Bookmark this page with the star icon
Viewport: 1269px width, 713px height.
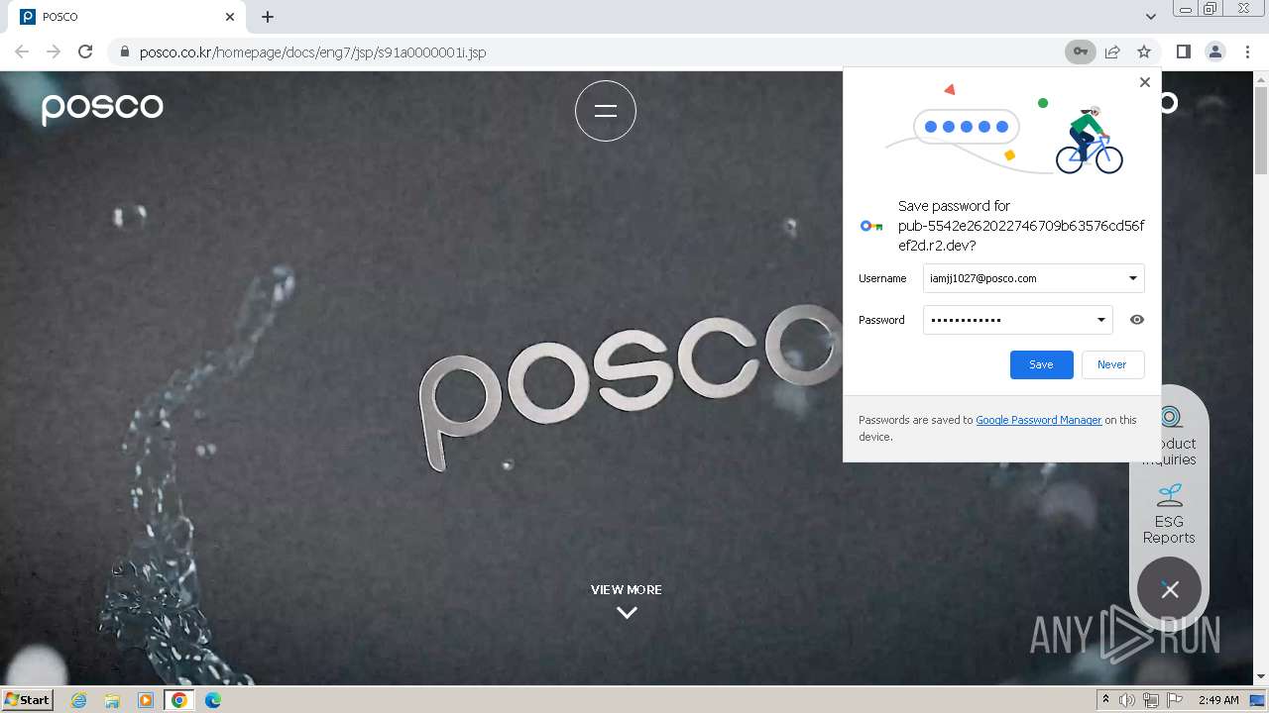tap(1144, 51)
